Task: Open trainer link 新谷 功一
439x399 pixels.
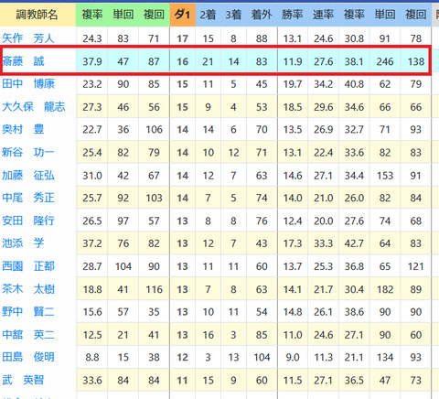Action: tap(28, 152)
